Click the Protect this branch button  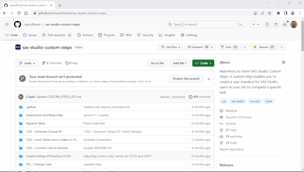(x=186, y=79)
